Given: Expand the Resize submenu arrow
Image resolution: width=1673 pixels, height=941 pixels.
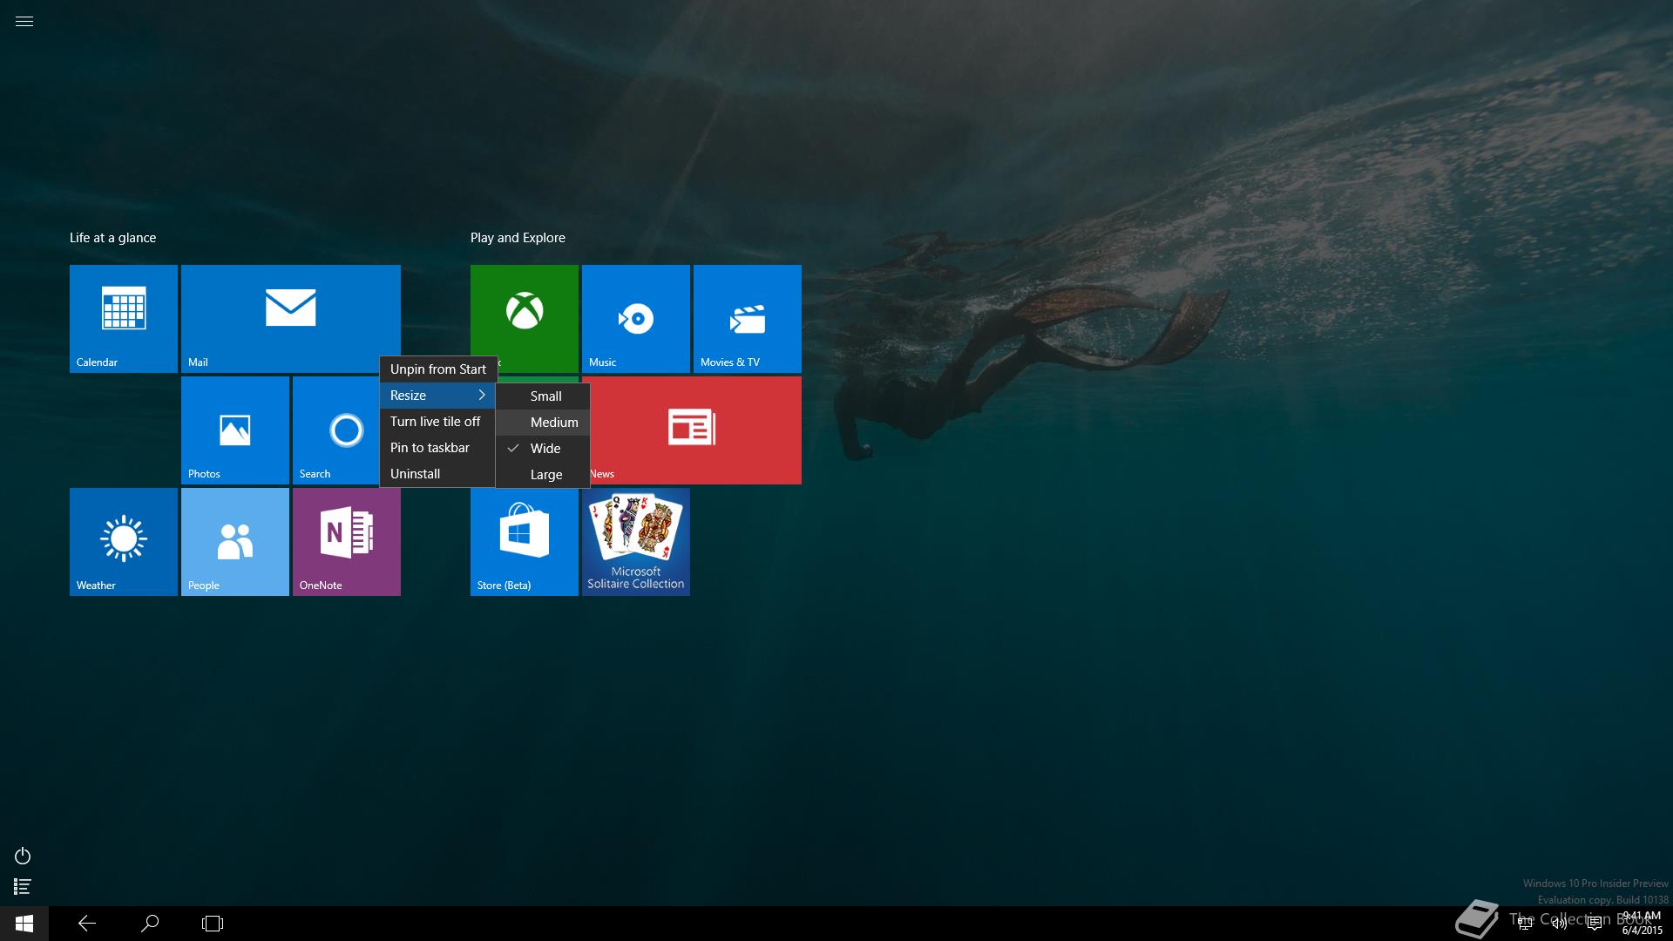Looking at the screenshot, I should click(x=481, y=396).
